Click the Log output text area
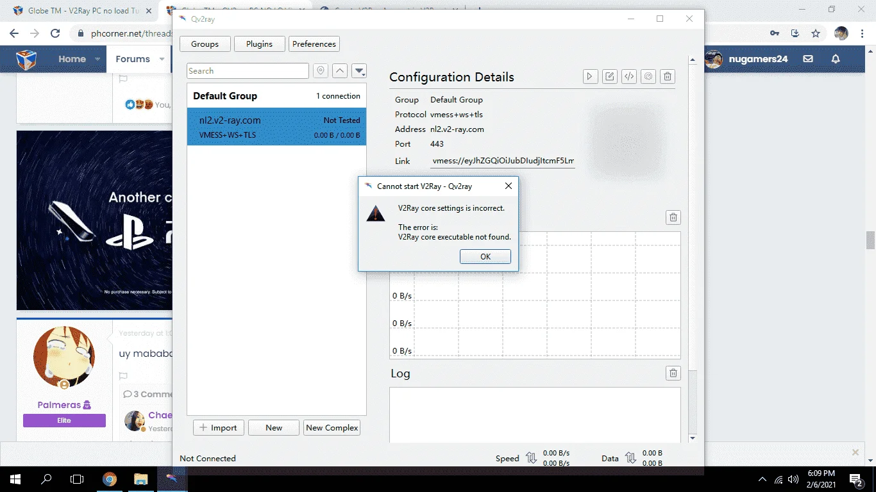The image size is (876, 492). pos(535,414)
